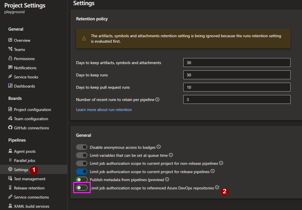Click the Service connections label
Image resolution: width=302 pixels, height=210 pixels.
pyautogui.click(x=31, y=197)
